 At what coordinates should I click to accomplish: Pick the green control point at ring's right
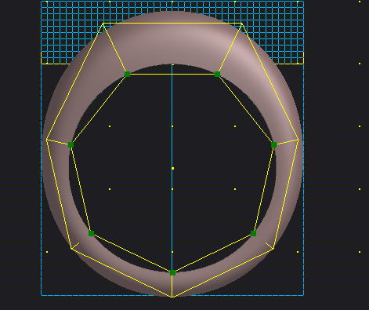[x=273, y=144]
